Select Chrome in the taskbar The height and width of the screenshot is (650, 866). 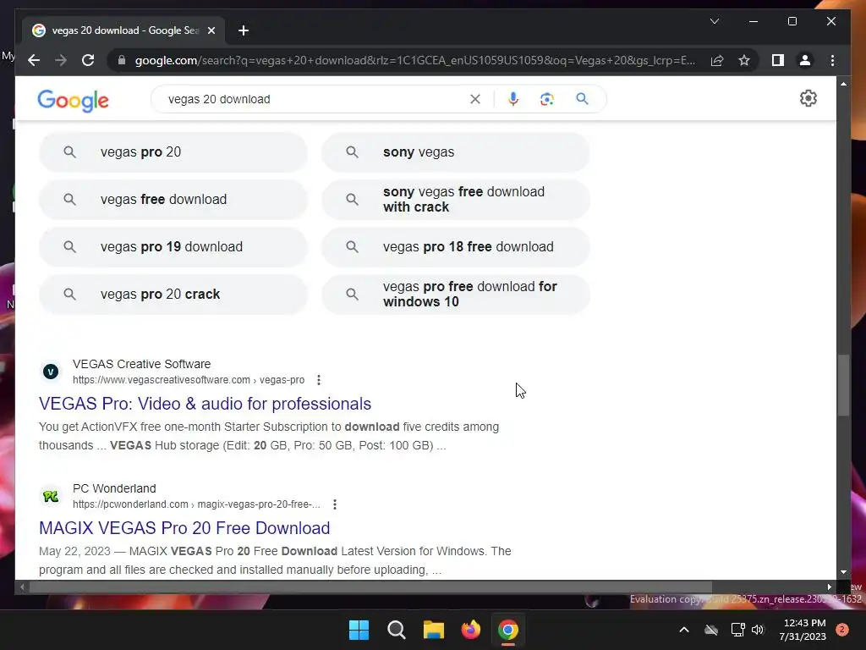508,630
